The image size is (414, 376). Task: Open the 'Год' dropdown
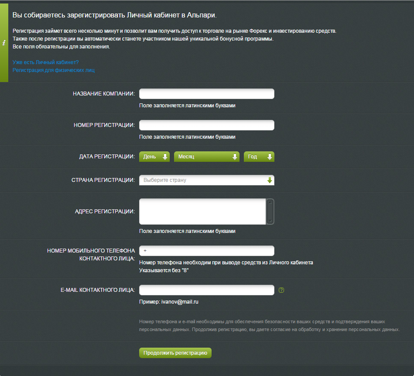point(259,157)
